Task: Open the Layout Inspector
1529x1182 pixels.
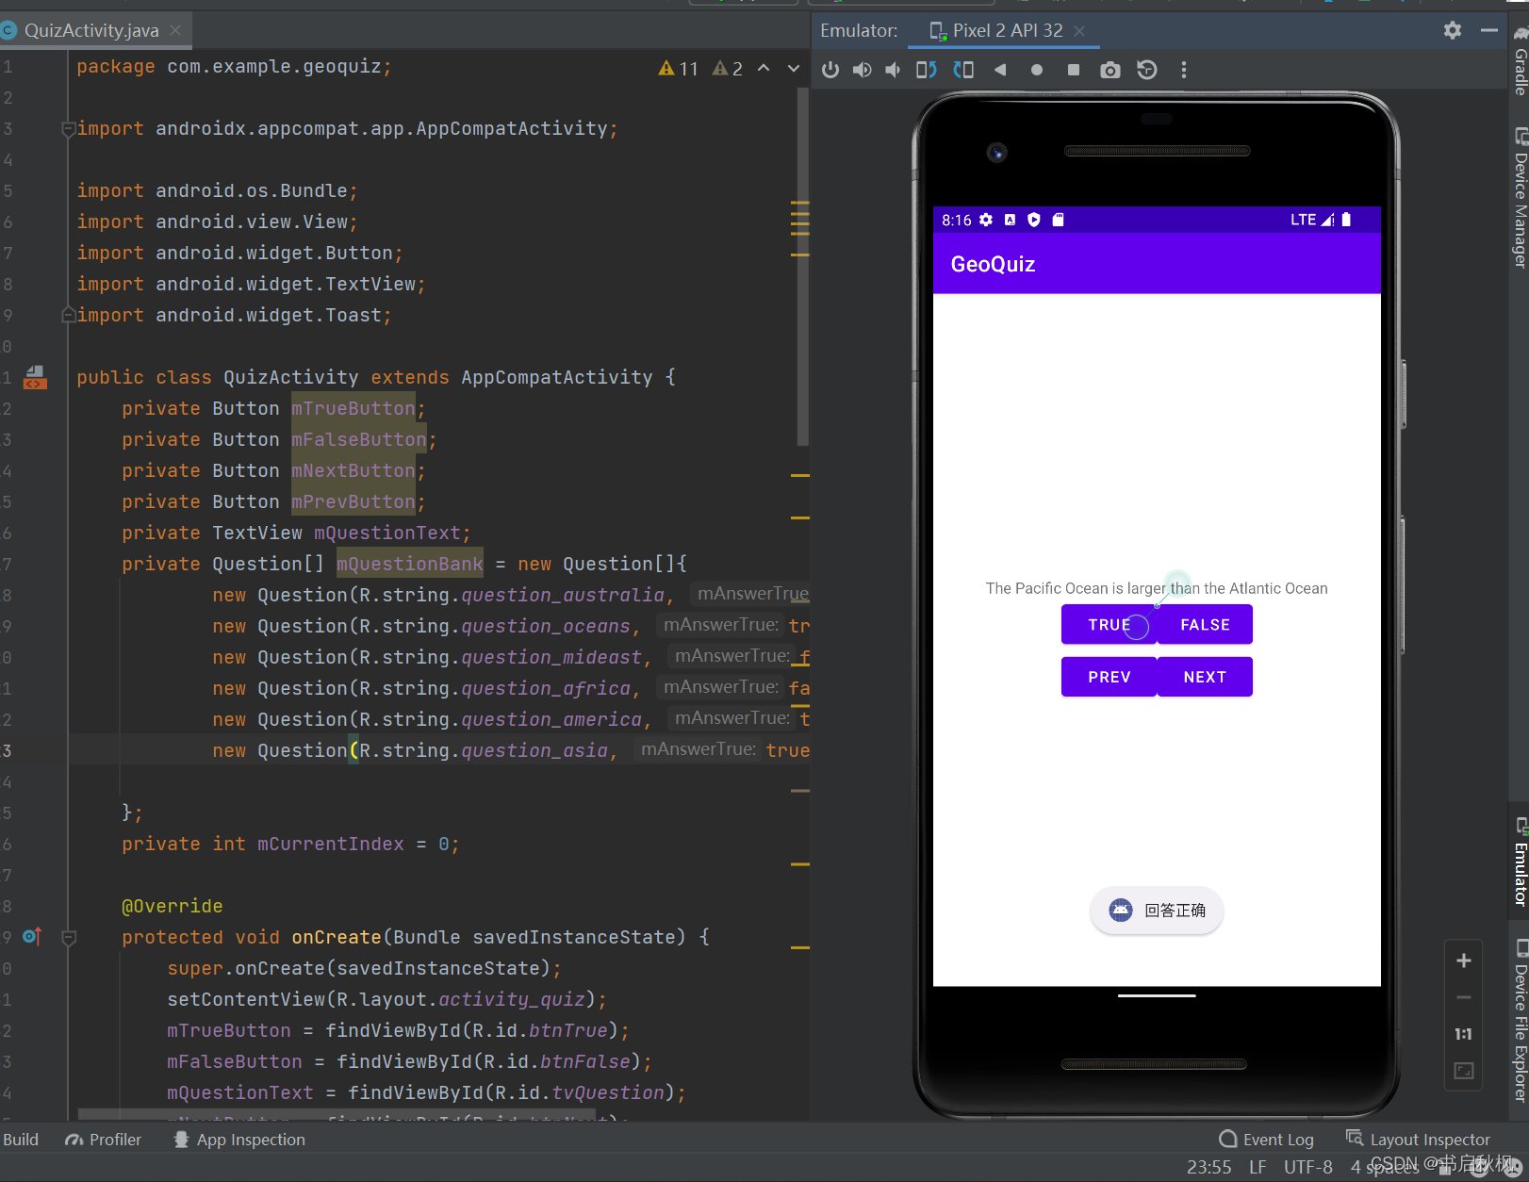Action: [x=1418, y=1140]
